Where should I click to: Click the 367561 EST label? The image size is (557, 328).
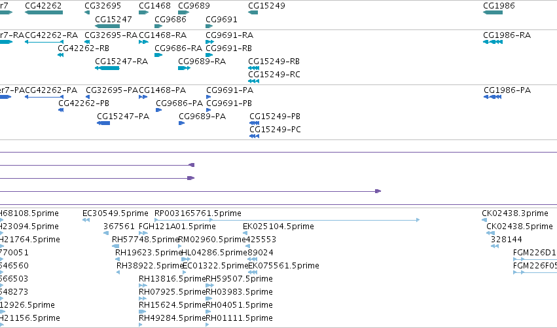(x=119, y=227)
